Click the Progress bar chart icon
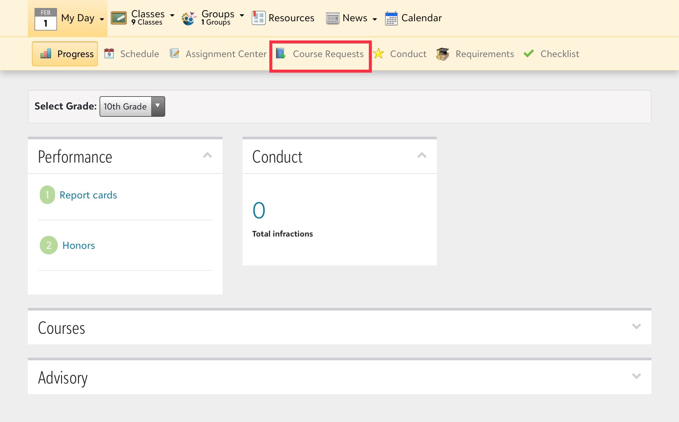Viewport: 679px width, 422px height. point(46,53)
